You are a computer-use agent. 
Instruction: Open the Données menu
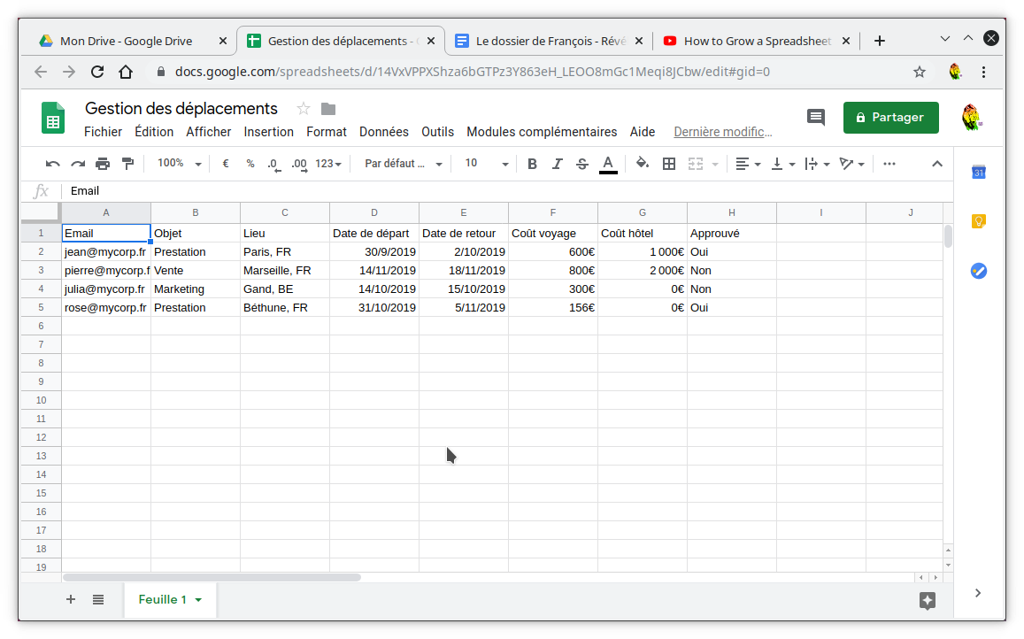click(383, 131)
